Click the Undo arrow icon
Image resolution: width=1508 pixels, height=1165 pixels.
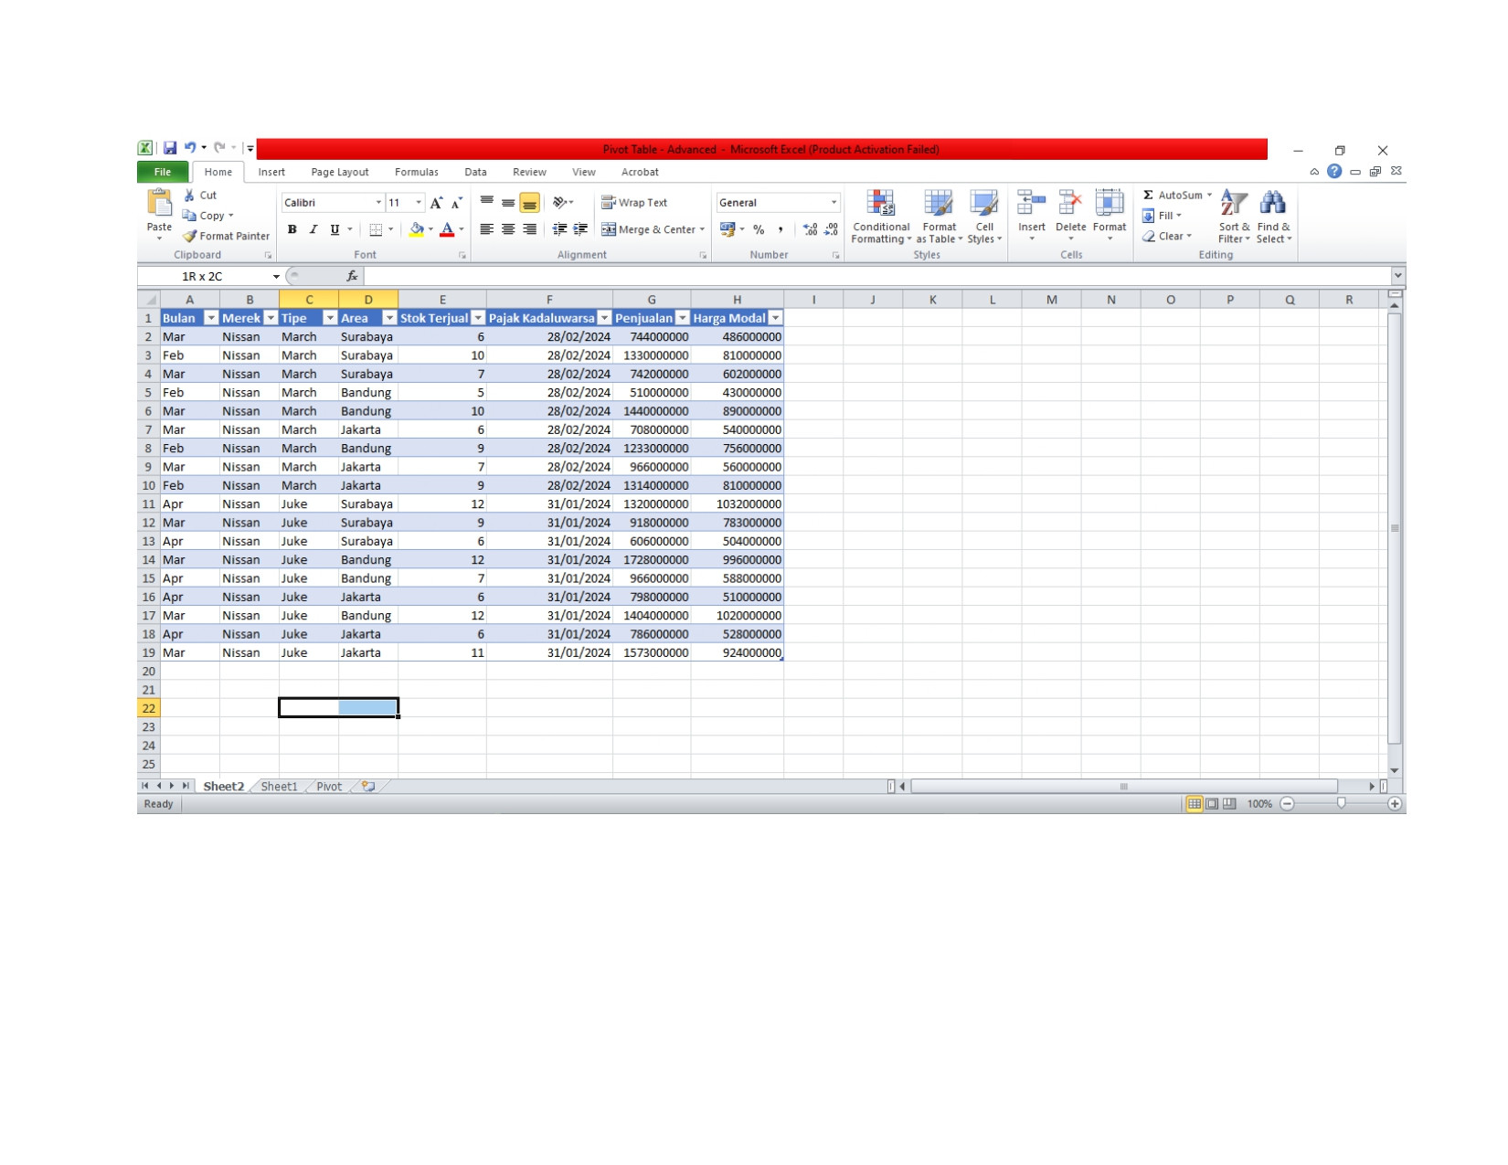[190, 147]
